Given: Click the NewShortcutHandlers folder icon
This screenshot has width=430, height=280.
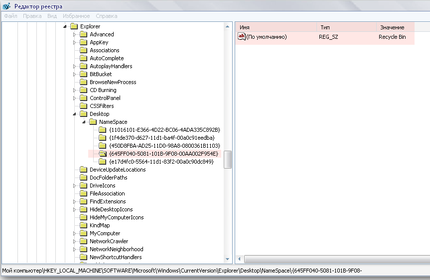Looking at the screenshot, I should tap(83, 257).
